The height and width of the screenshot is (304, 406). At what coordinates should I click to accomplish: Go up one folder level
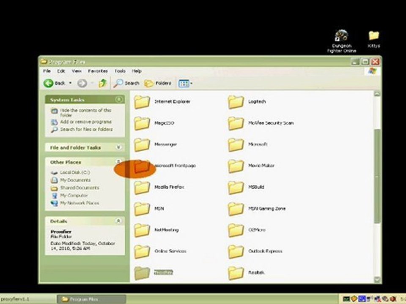pyautogui.click(x=103, y=83)
